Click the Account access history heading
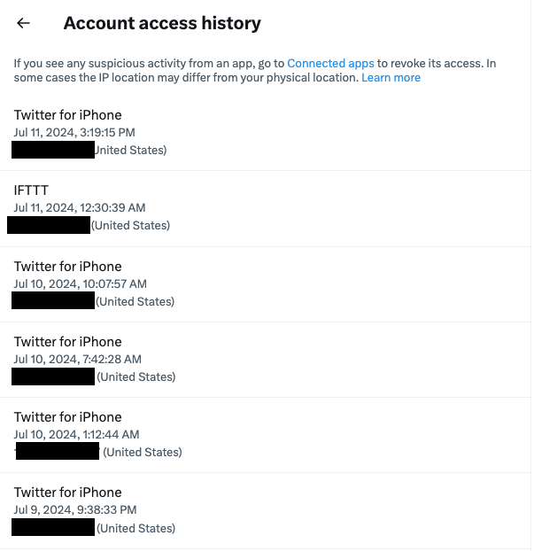Screen dimensions: 534x551 [x=162, y=24]
